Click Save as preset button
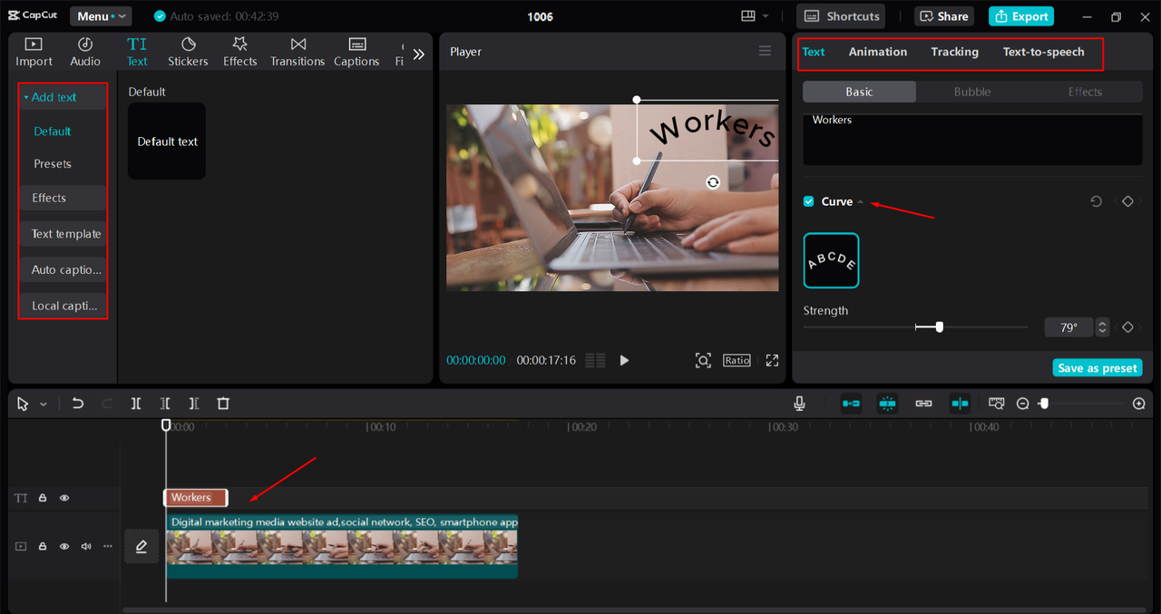1161x614 pixels. [1098, 368]
